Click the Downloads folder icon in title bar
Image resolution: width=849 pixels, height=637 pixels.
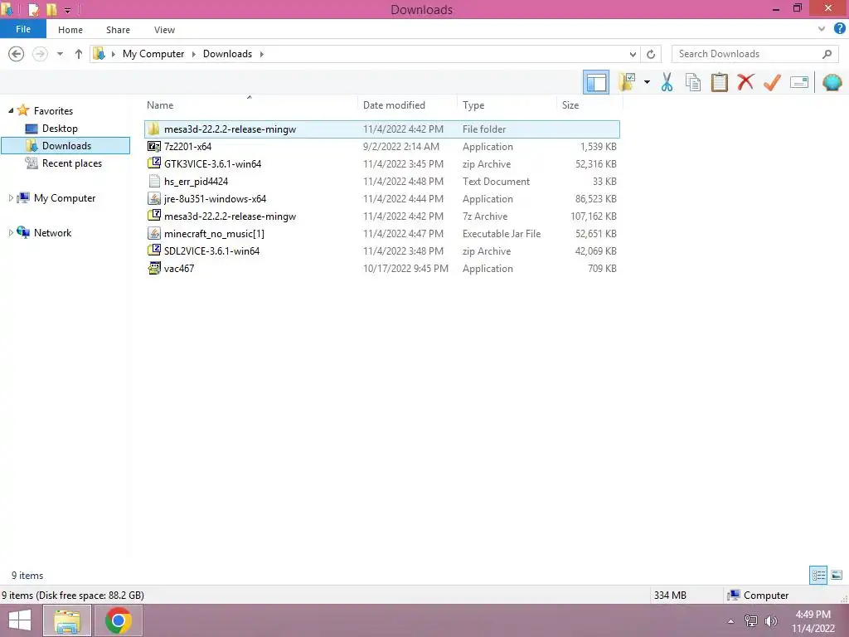(7, 9)
